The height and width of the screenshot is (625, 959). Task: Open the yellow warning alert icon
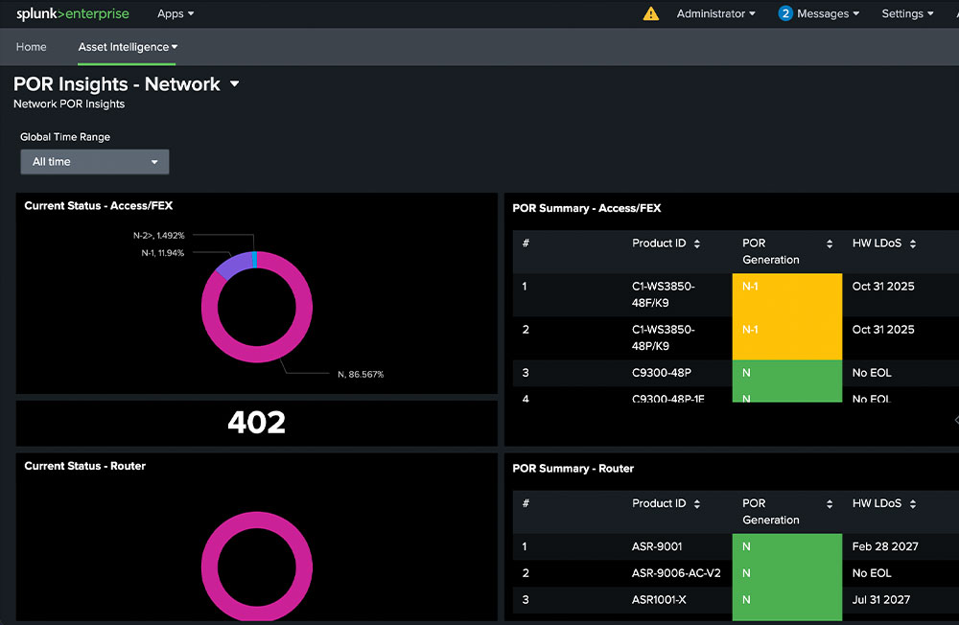[651, 13]
